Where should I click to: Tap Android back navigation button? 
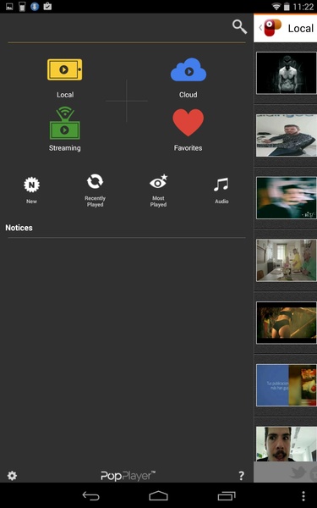pyautogui.click(x=91, y=495)
